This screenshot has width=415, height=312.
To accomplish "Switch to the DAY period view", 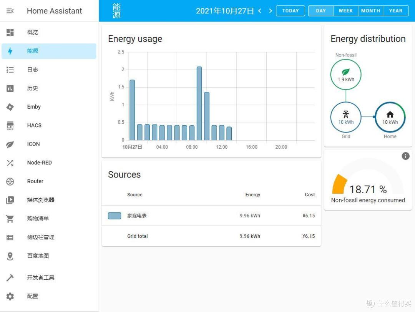I will click(x=321, y=11).
